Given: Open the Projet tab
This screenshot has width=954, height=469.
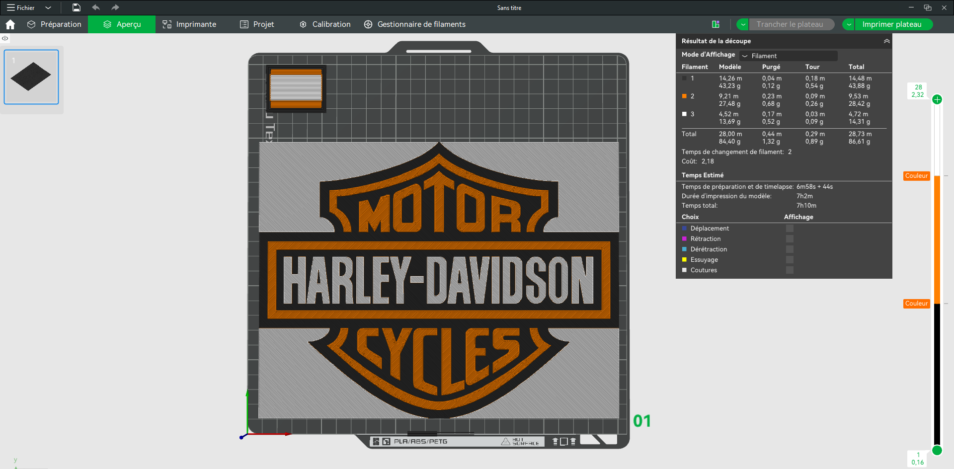Looking at the screenshot, I should point(257,24).
